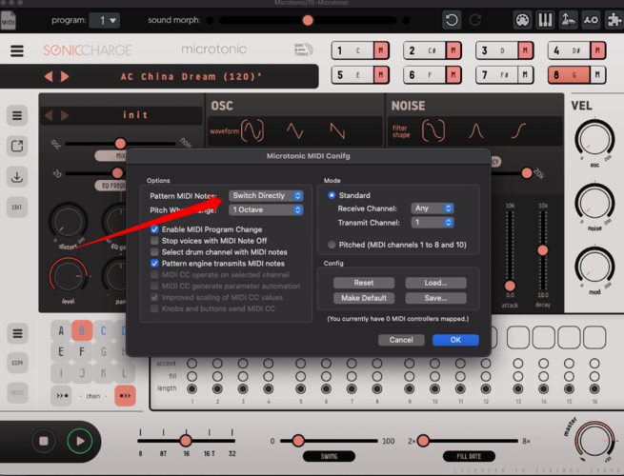Toggle the accent circle for step 1

[192, 363]
